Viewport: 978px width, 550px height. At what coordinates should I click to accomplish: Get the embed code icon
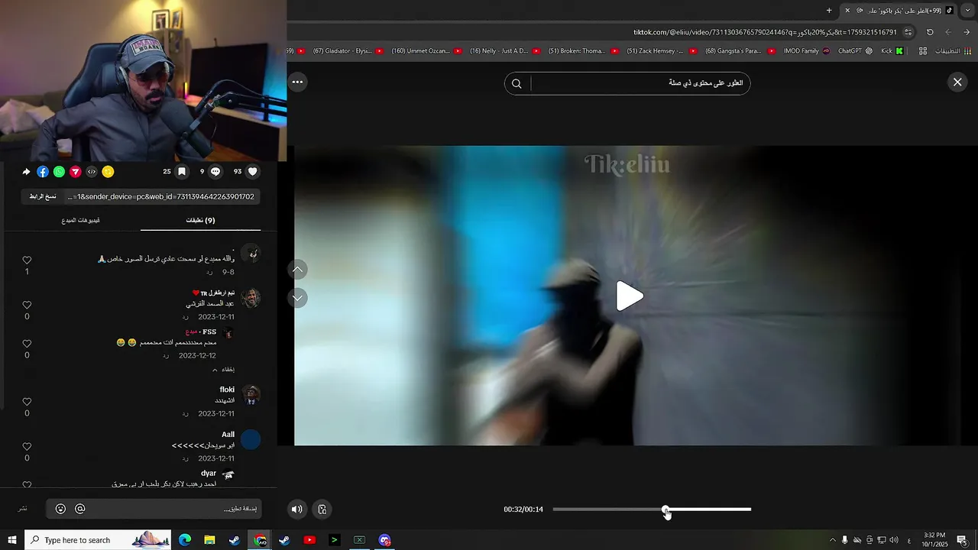[x=92, y=172]
